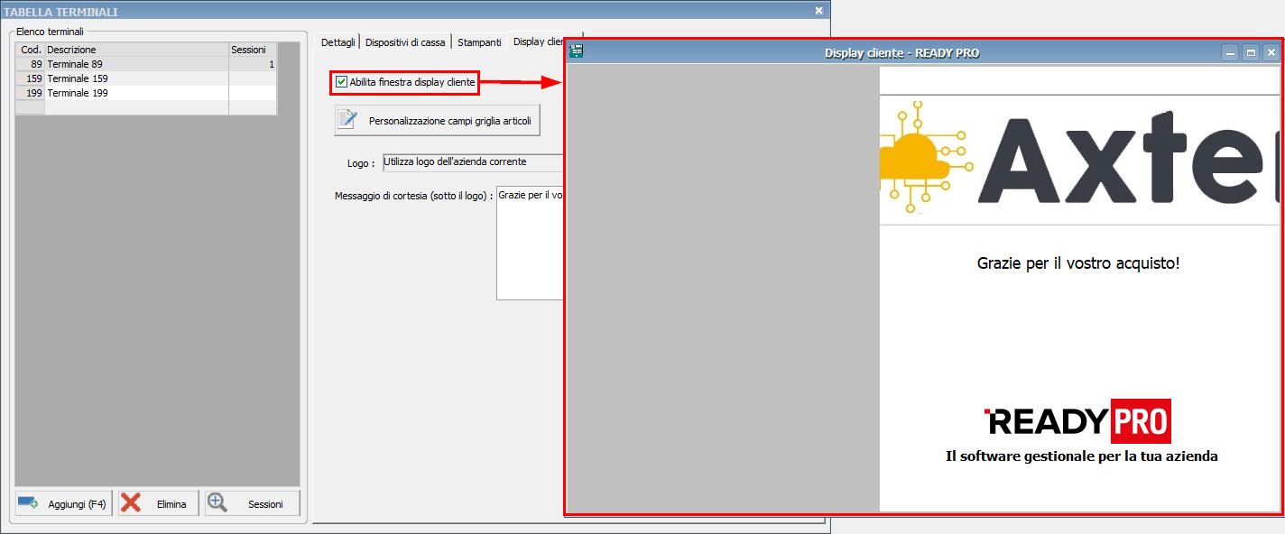Click the add-terminal icon on Aggiungi button
The image size is (1285, 534).
click(x=27, y=503)
